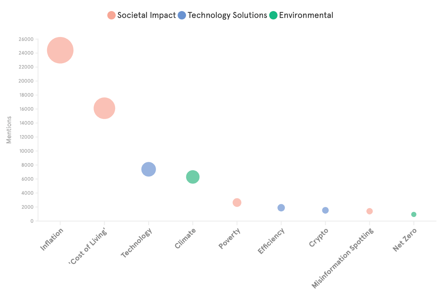Select the blue Technology bubble
Image resolution: width=437 pixels, height=297 pixels.
click(149, 169)
